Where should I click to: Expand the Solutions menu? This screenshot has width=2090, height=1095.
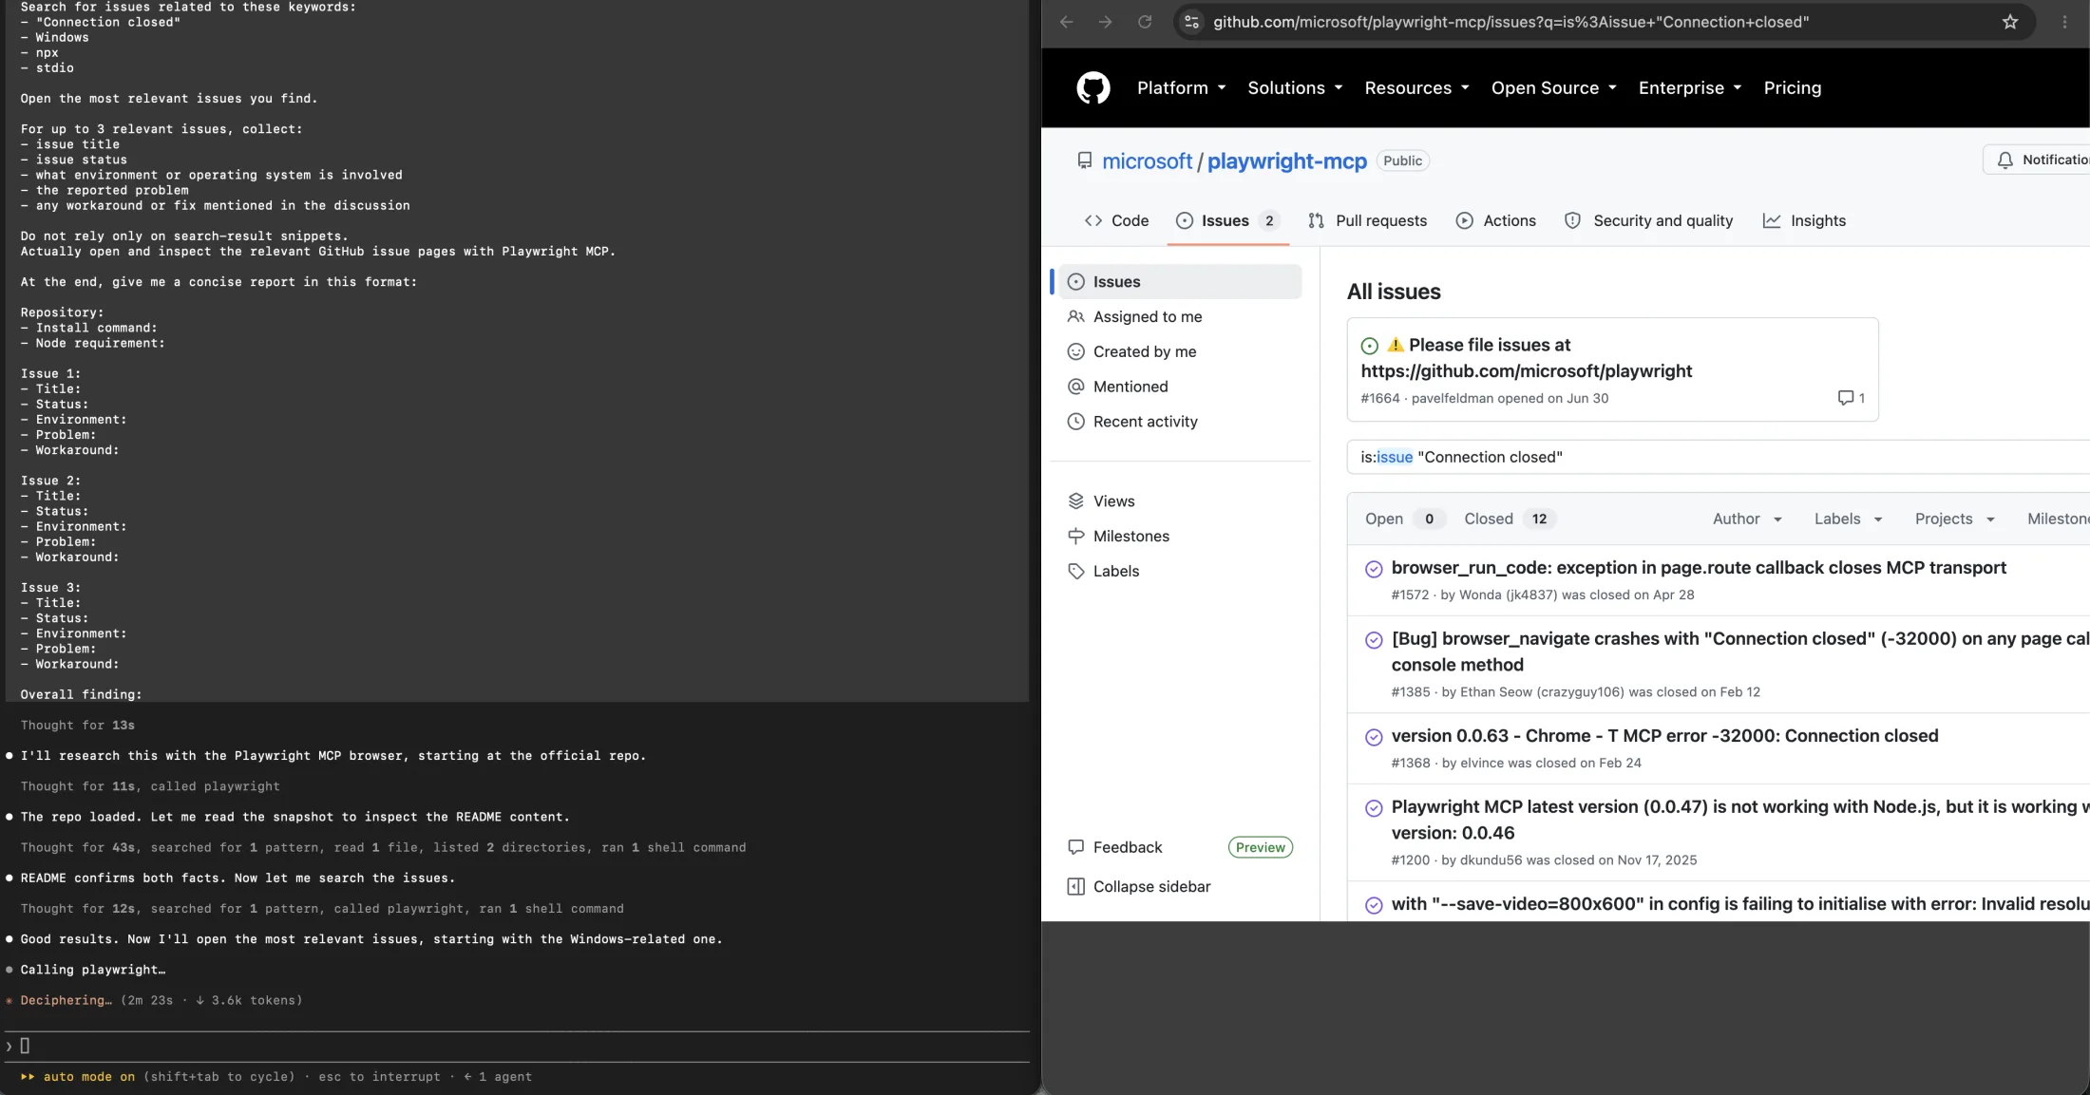(1295, 87)
